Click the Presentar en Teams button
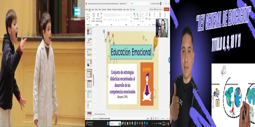The image size is (255, 127). 158,9
